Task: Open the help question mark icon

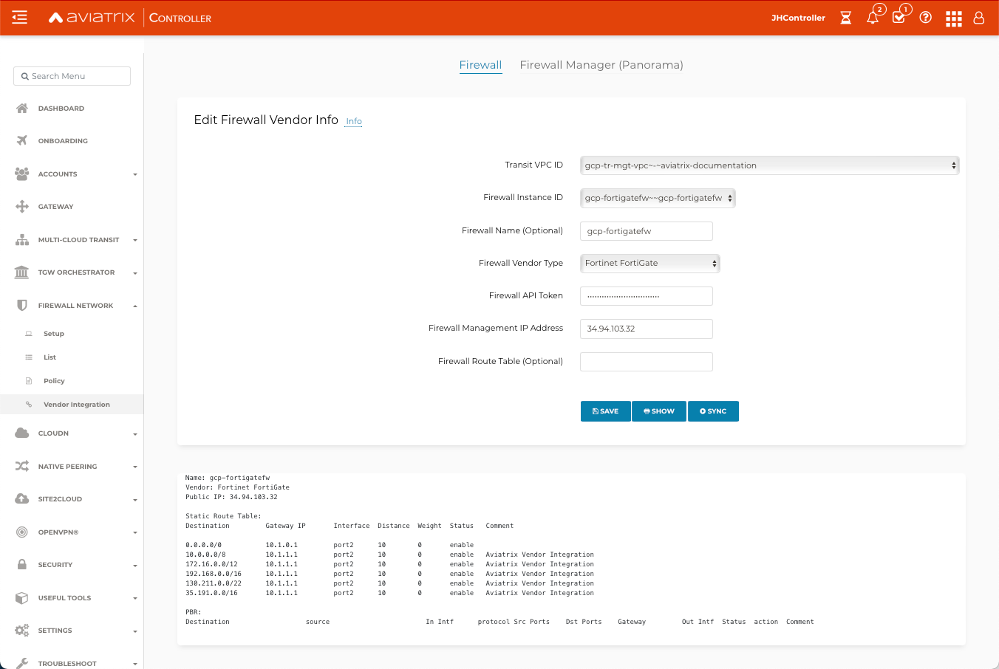Action: point(926,18)
